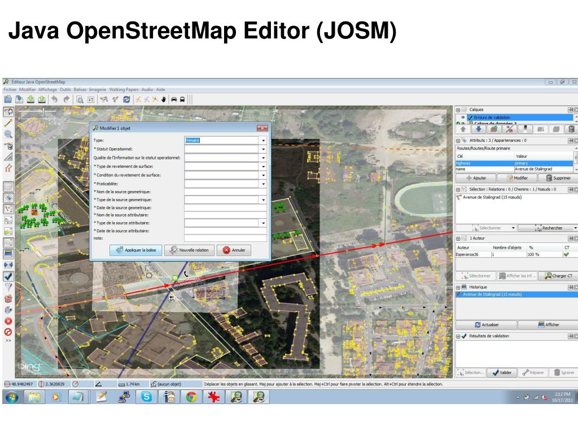Screen dimensions: 578x434
Task: Open file explorer from the taskbar
Action: [34, 397]
